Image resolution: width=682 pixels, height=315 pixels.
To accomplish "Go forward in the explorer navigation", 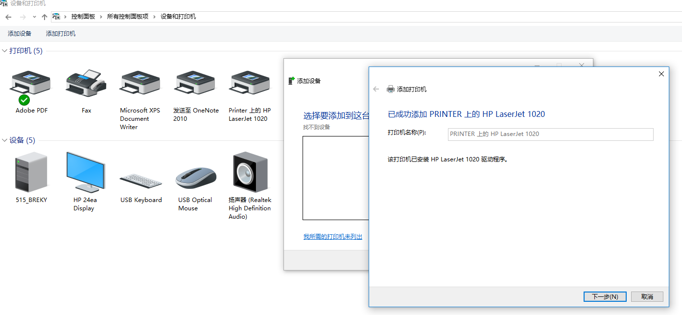I will [23, 17].
